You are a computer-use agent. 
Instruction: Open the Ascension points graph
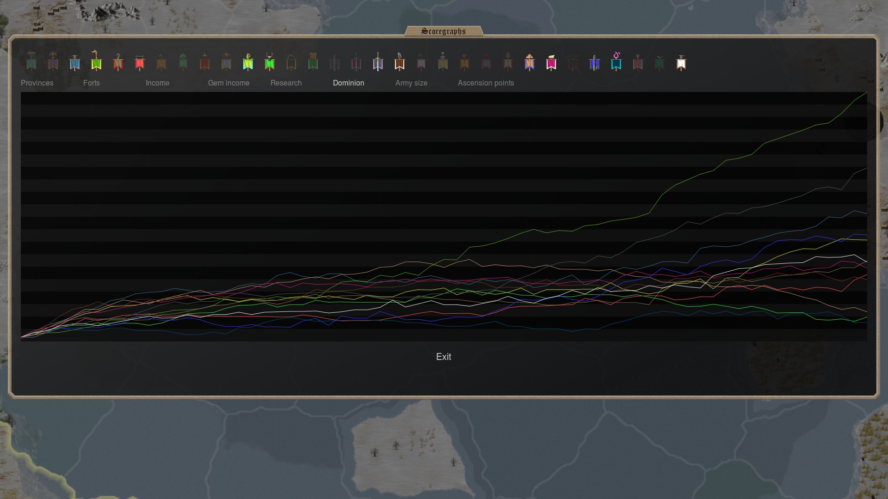(x=486, y=83)
